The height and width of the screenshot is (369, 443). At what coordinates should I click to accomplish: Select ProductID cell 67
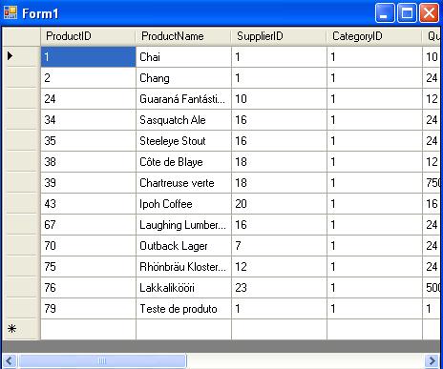click(x=88, y=224)
